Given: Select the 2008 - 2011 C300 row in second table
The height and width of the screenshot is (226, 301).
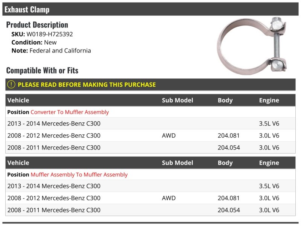Looking at the screenshot, I should click(x=150, y=210).
